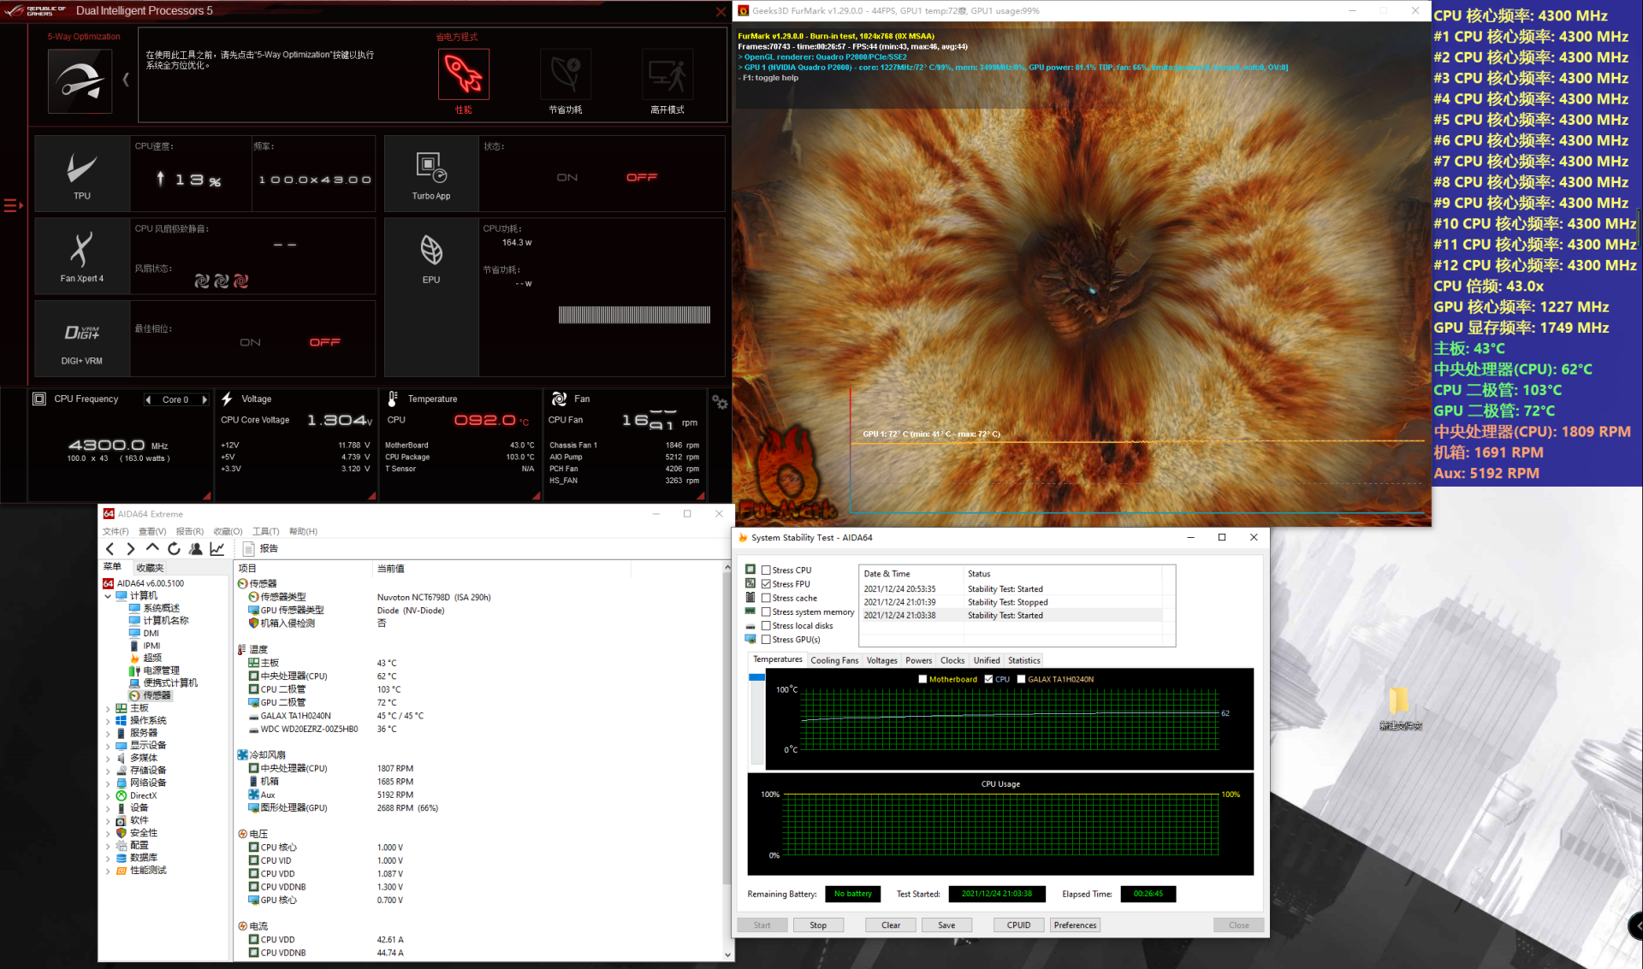Open stability test Preferences
The image size is (1643, 969).
(1075, 925)
